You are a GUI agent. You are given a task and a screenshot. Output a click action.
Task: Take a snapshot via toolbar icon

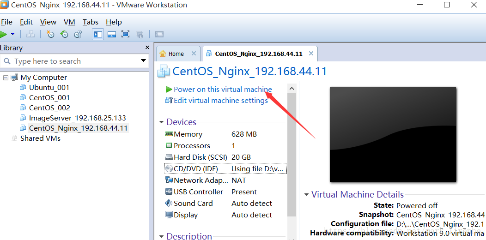pos(50,34)
